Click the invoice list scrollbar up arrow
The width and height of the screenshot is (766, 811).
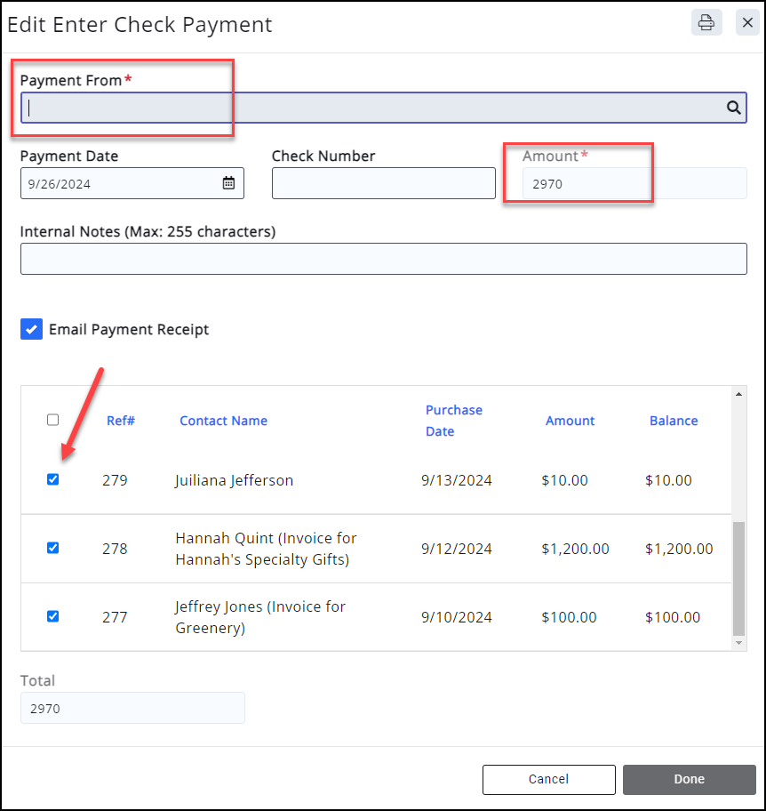coord(739,394)
